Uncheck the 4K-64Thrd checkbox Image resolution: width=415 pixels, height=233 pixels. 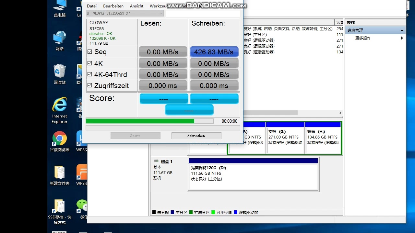pos(90,74)
